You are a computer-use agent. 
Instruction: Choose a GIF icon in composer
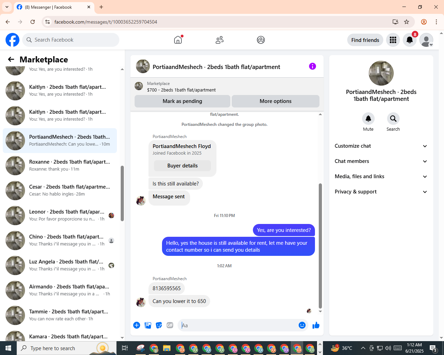170,325
